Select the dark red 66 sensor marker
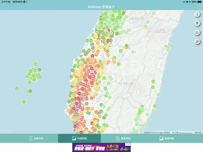 pos(78,99)
